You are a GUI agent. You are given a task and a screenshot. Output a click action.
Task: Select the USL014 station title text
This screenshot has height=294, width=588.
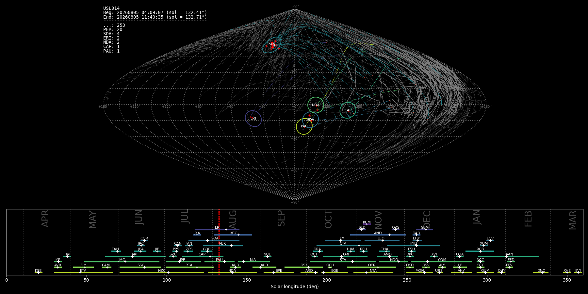tap(111, 8)
